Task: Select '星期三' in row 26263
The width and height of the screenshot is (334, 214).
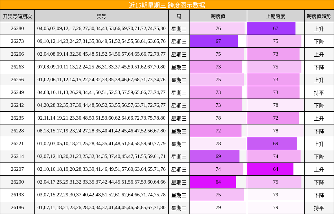Action: click(x=179, y=67)
